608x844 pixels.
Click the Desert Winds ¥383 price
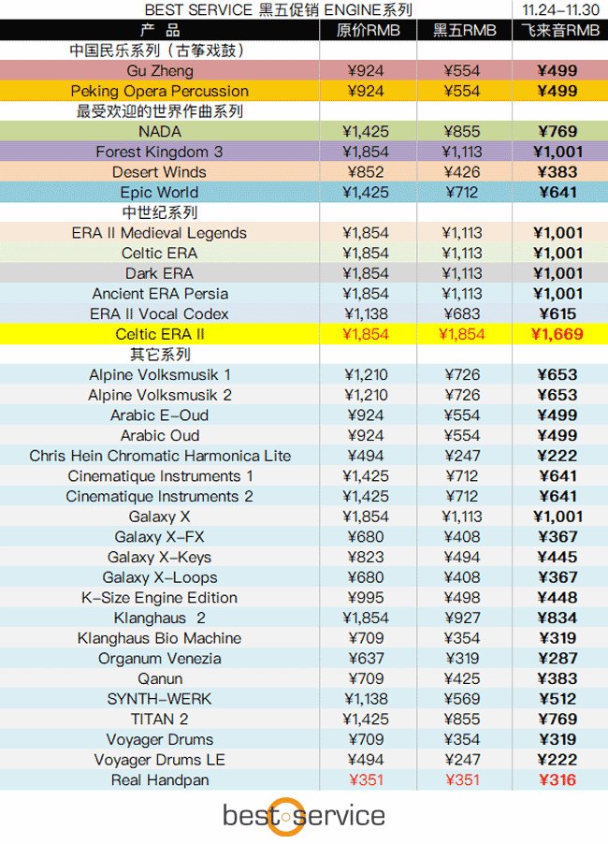pyautogui.click(x=558, y=172)
